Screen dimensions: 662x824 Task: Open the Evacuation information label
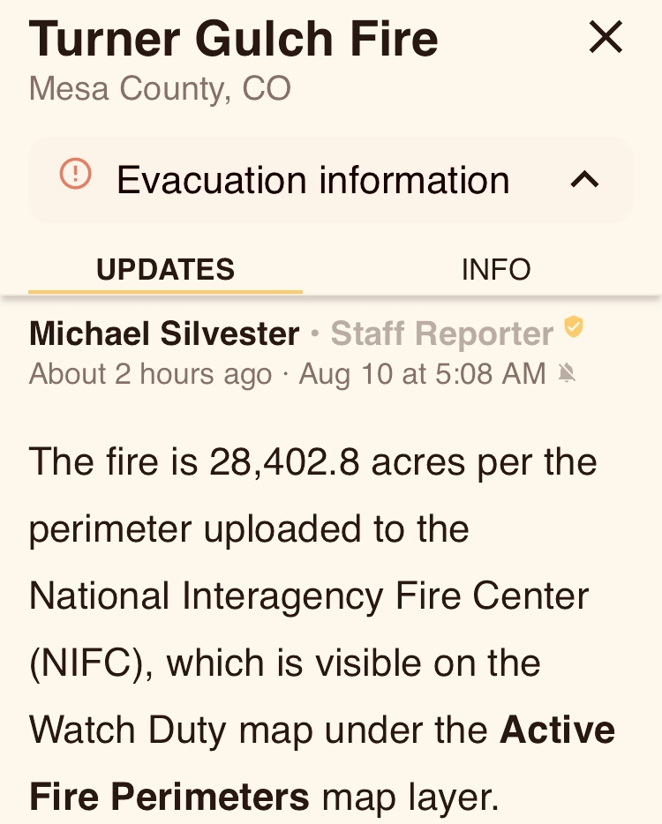(x=312, y=180)
